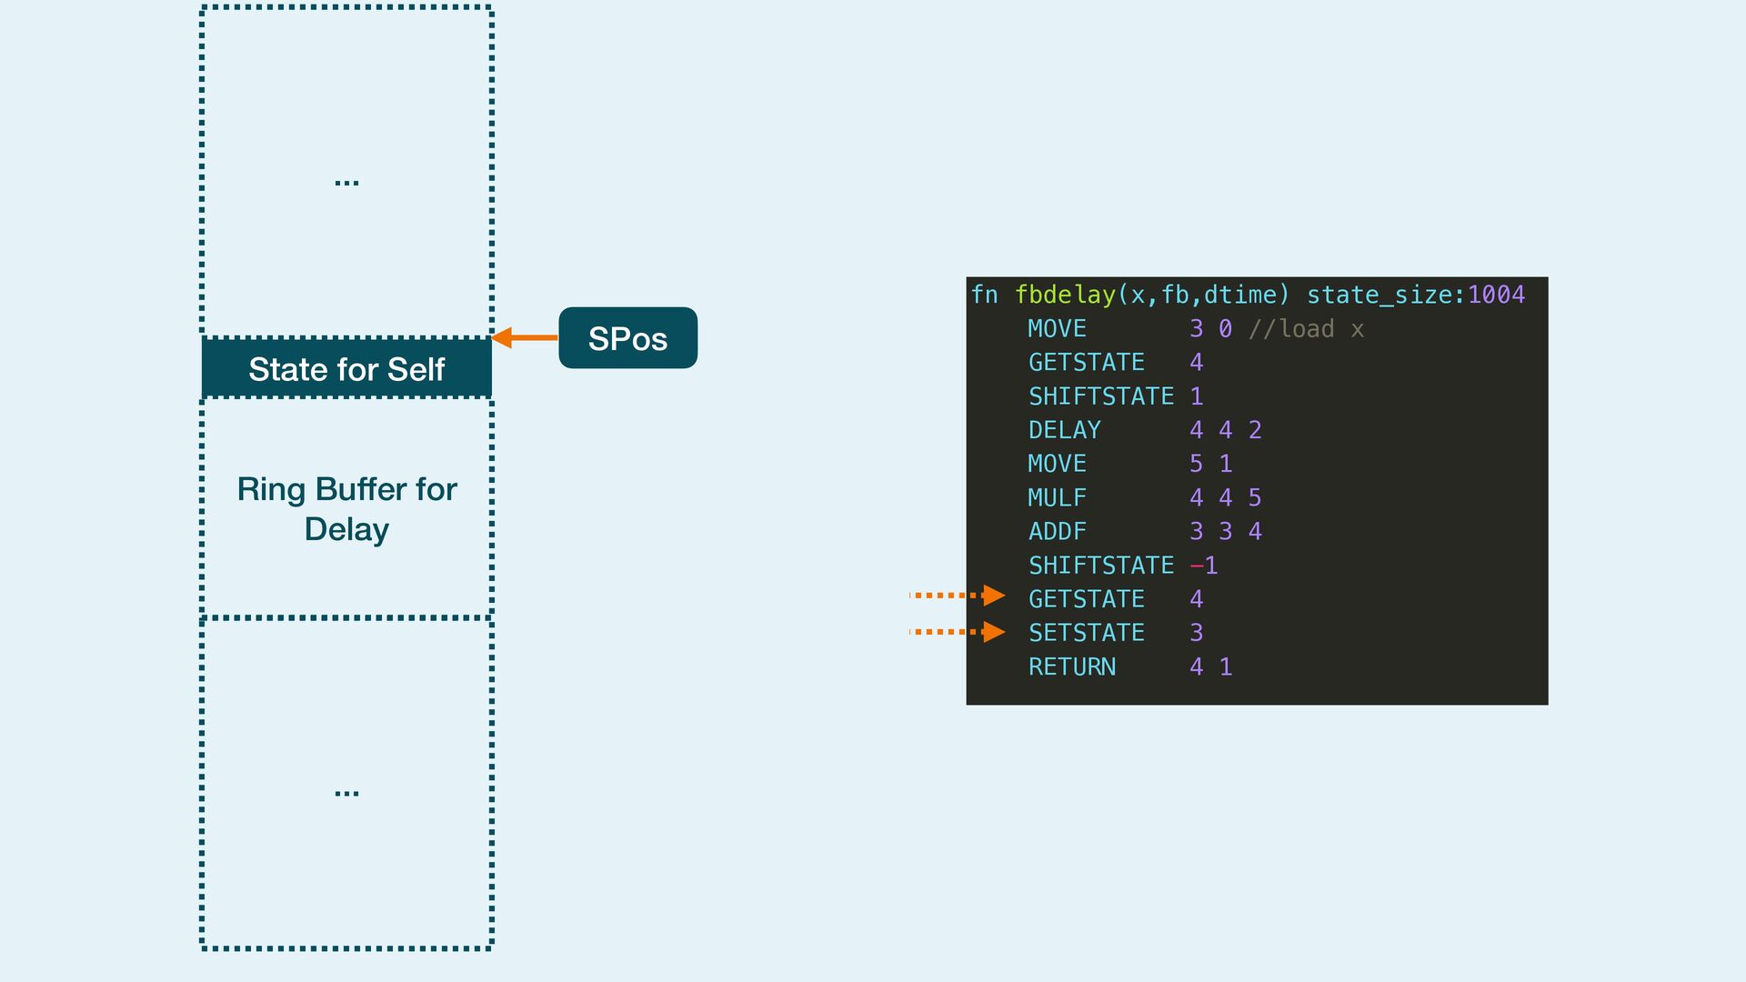Click the fbdelay function name

coord(1064,295)
